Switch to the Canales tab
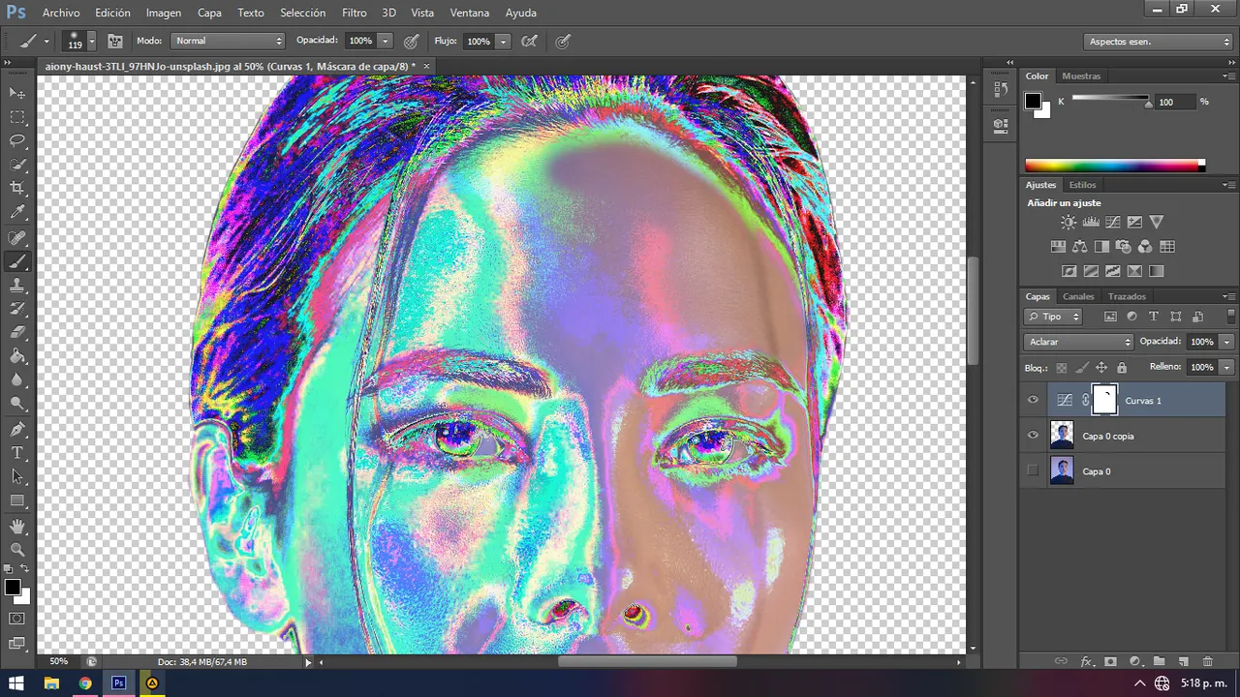The width and height of the screenshot is (1240, 697). 1078,296
